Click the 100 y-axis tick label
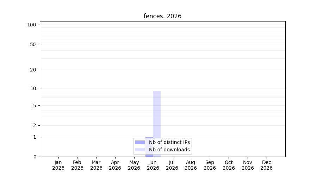 coord(32,25)
